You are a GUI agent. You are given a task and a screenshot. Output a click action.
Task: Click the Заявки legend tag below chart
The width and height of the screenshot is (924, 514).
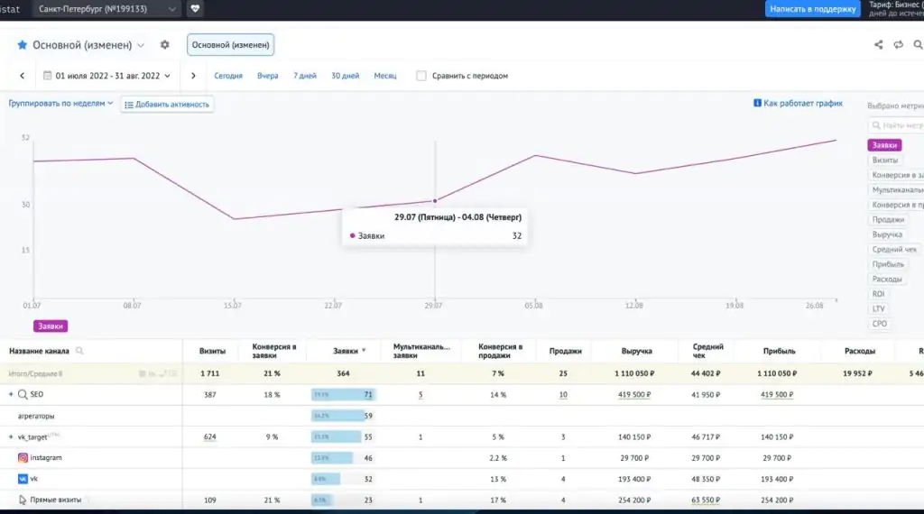point(51,326)
